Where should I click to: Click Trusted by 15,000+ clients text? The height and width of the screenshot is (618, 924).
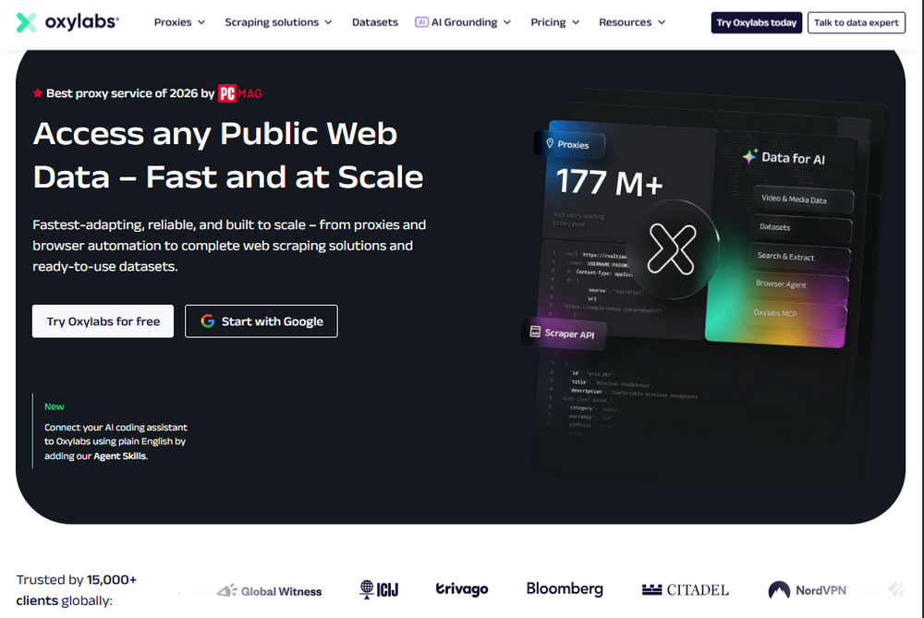(x=77, y=589)
